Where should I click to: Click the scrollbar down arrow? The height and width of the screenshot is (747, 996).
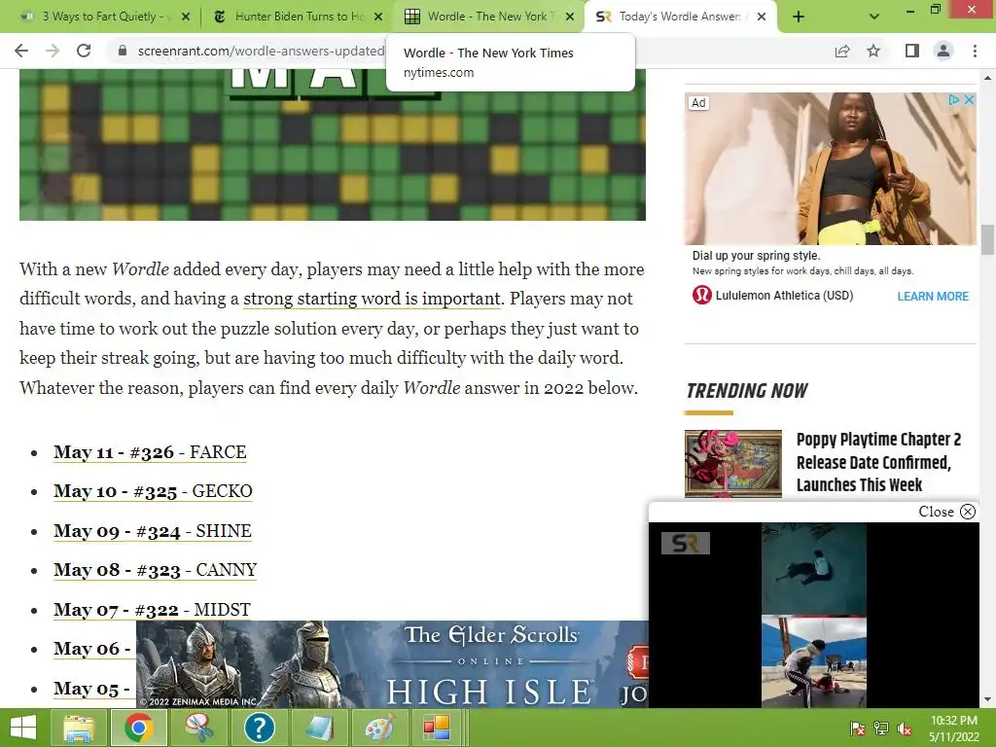[987, 699]
